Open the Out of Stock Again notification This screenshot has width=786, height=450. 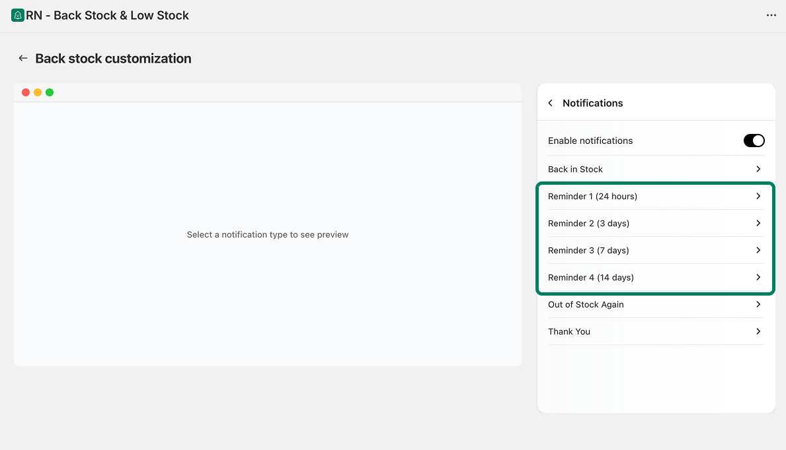tap(586, 305)
